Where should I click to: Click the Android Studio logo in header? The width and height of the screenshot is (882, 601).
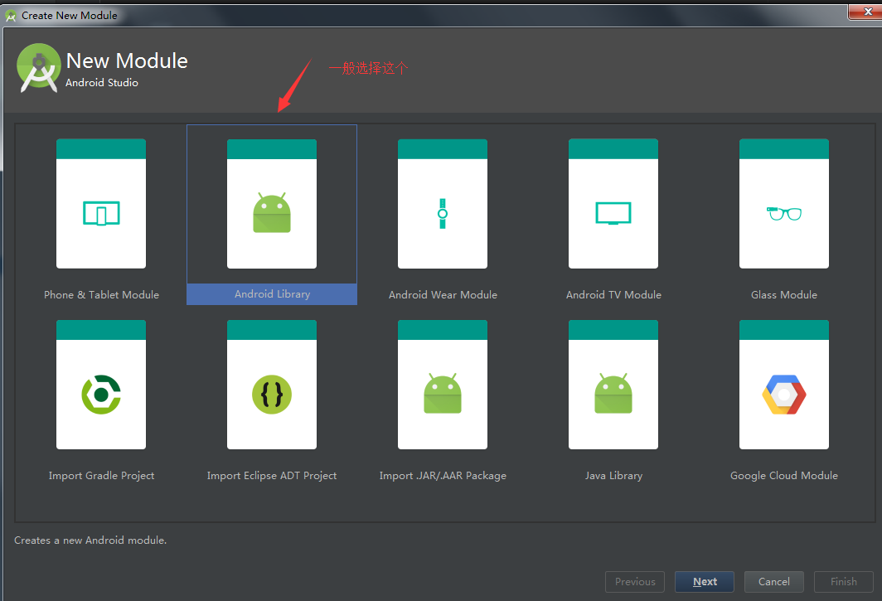(38, 68)
